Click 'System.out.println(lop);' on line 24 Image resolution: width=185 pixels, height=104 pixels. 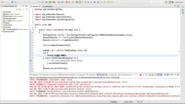point(55,68)
